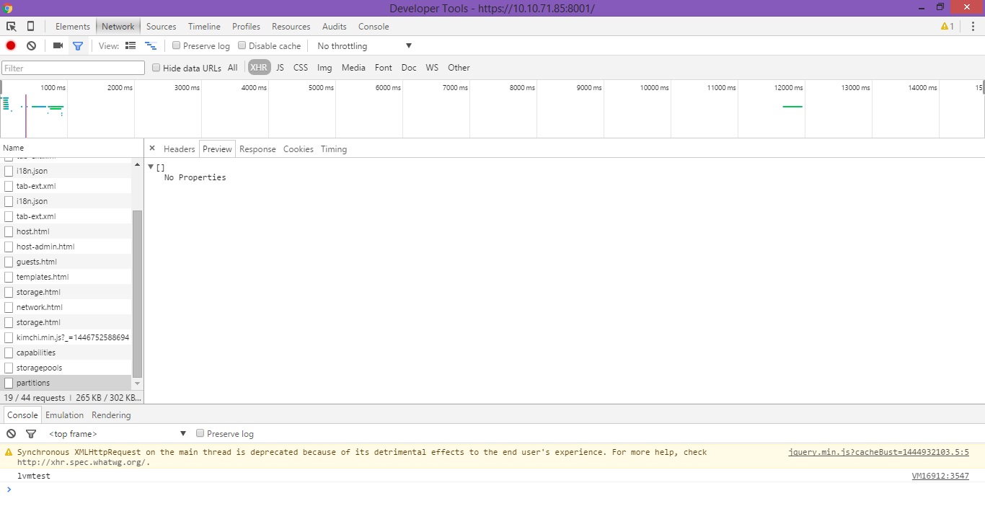The height and width of the screenshot is (532, 985).
Task: Tick the Hide data URLs checkbox
Action: 156,68
